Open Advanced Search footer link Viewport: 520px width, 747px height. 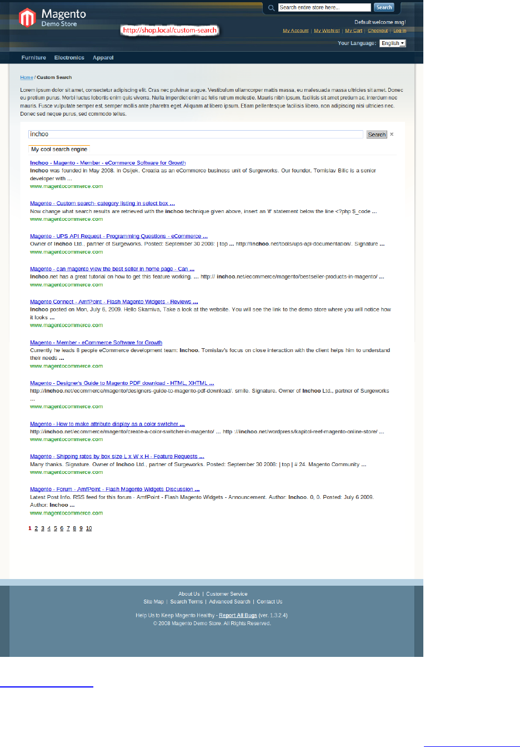coord(229,602)
